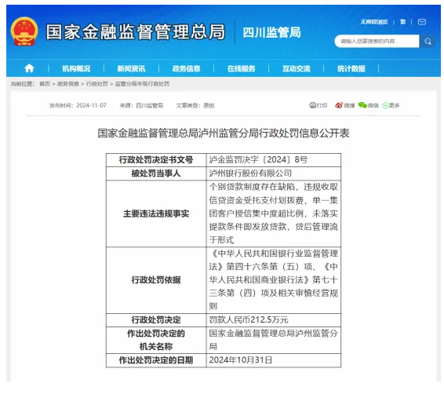Focus the site search input field
The width and height of the screenshot is (444, 394).
377,42
